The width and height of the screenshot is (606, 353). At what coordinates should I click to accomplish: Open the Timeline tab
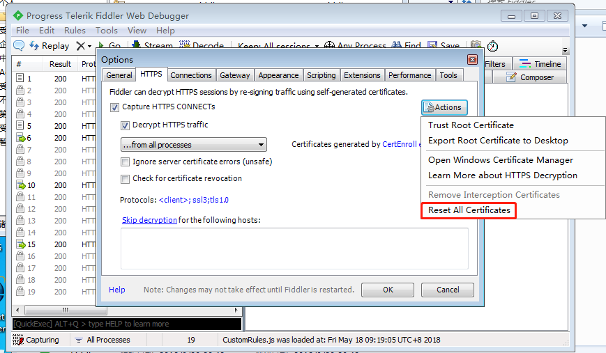[540, 63]
